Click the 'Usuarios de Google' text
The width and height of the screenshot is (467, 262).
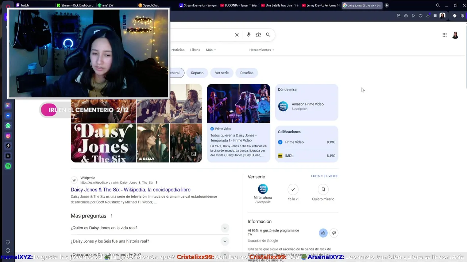[263, 241]
